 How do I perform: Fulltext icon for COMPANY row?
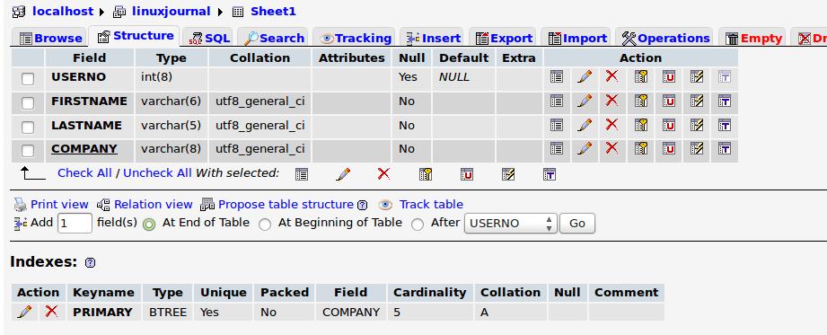tap(725, 149)
